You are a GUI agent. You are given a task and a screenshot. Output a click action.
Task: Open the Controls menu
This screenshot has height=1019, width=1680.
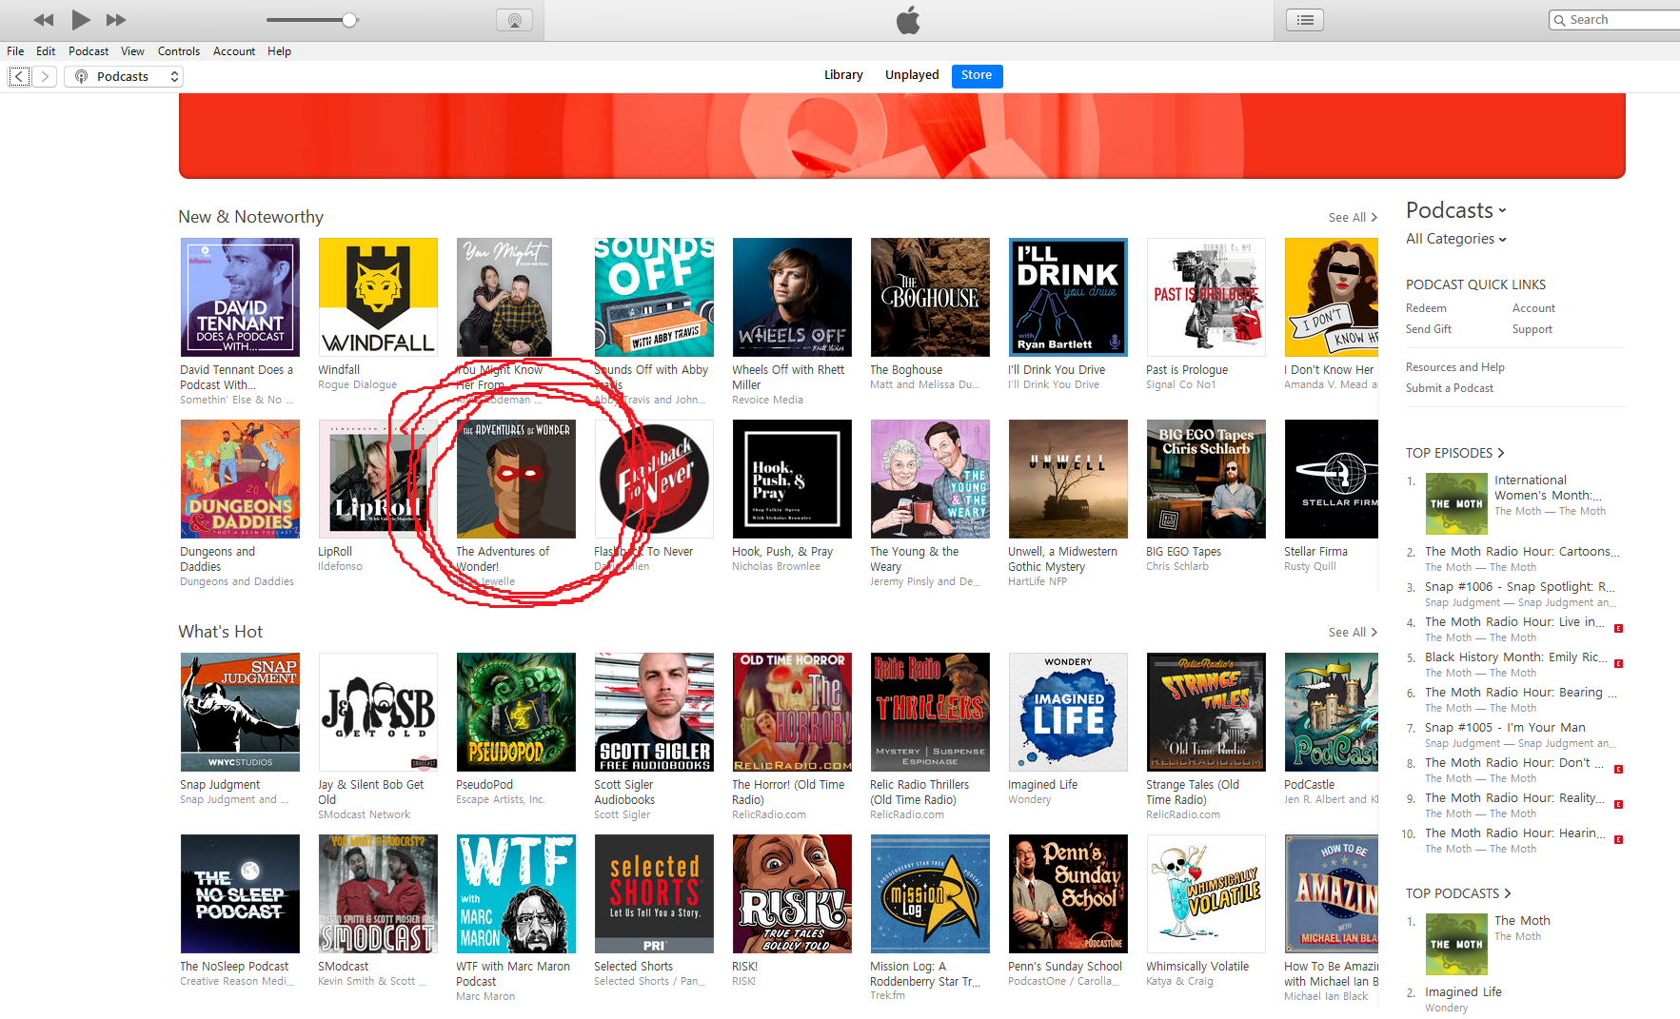179,51
